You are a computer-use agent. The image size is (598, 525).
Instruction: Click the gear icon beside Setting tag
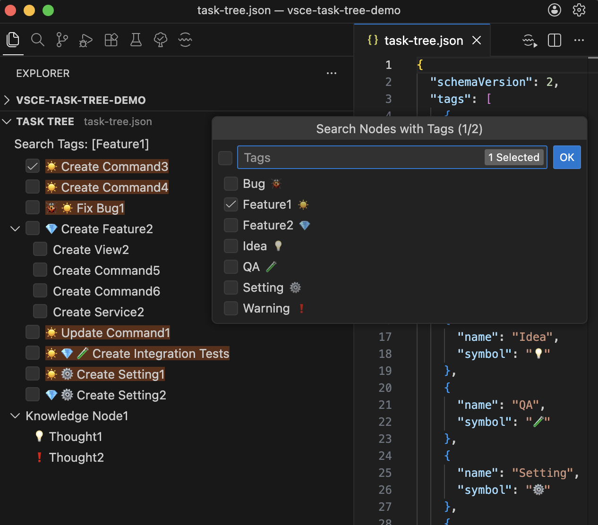(295, 288)
